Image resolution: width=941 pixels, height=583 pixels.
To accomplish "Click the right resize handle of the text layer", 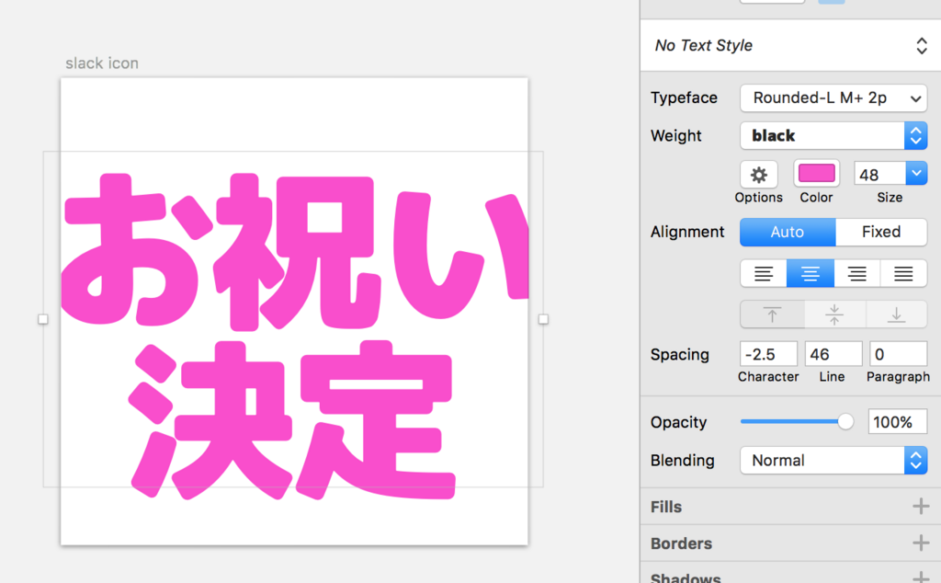I will [x=543, y=319].
